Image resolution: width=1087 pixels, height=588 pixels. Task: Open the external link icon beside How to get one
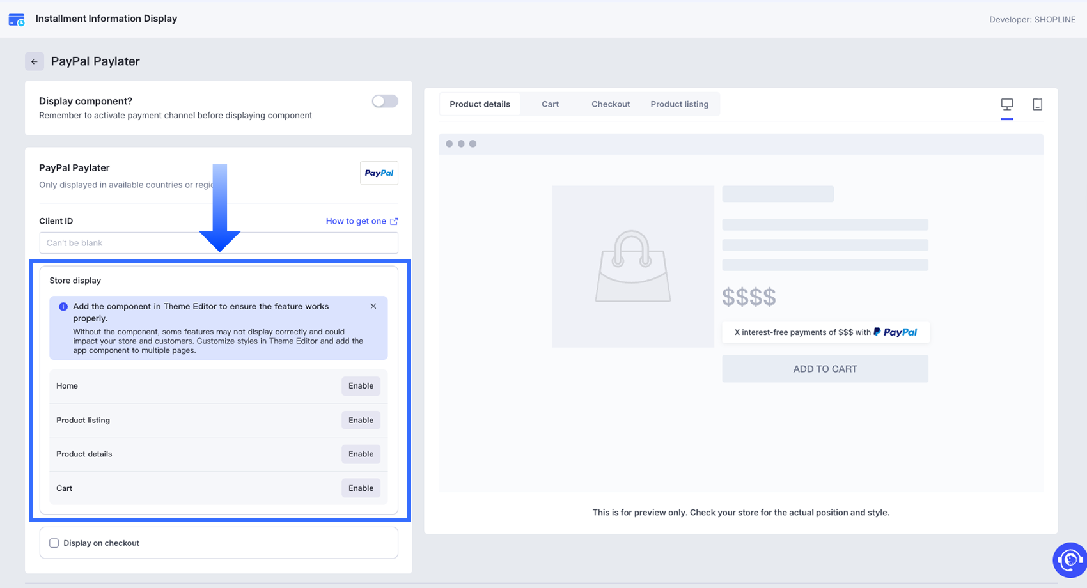click(x=394, y=221)
